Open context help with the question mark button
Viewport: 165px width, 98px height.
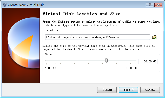tap(150, 5)
